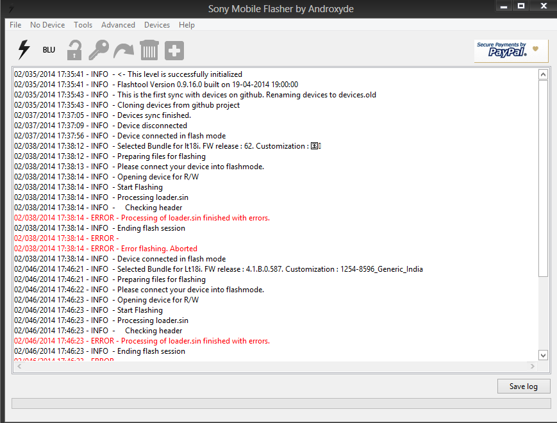Viewport: 557px width, 423px height.
Task: Click the first red 'loader.sin finished with errors' line
Action: point(142,218)
